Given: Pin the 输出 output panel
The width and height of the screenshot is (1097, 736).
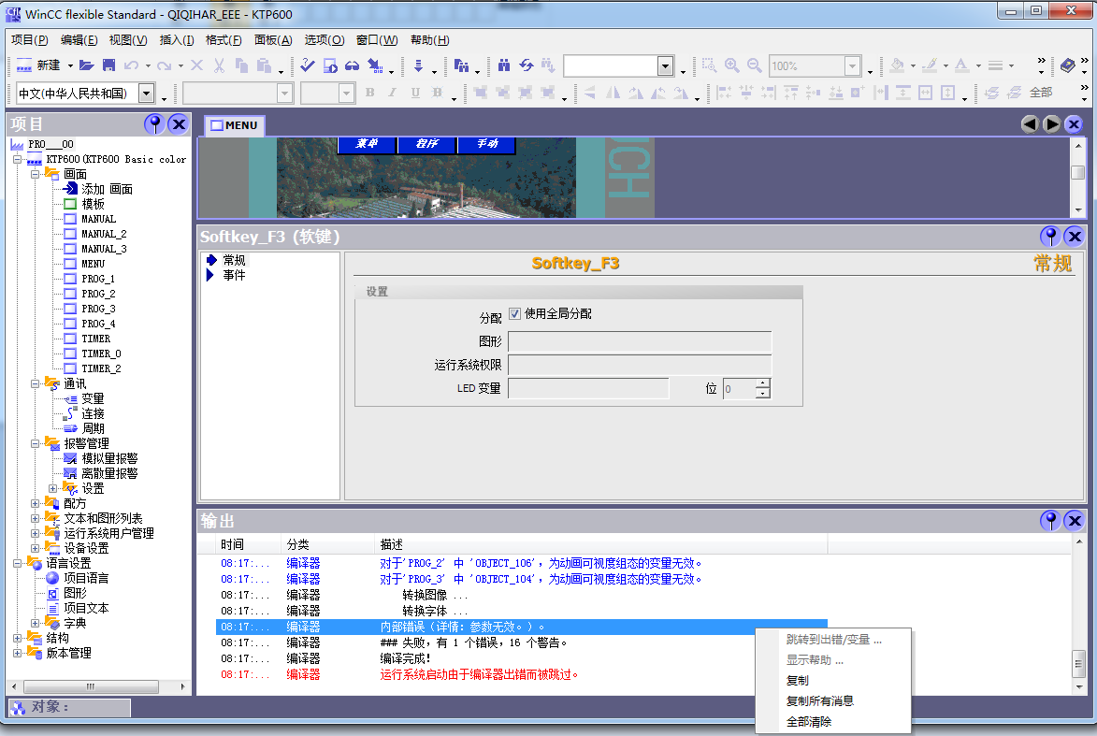Looking at the screenshot, I should tap(1051, 521).
